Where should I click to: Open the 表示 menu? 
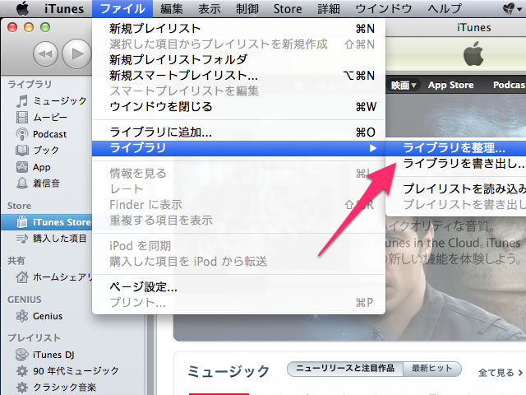point(210,9)
